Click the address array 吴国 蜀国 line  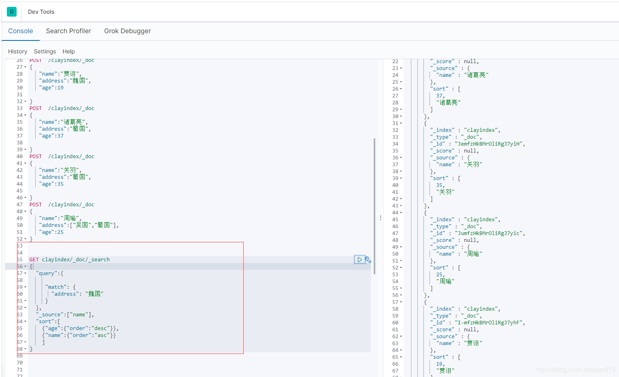pos(79,225)
